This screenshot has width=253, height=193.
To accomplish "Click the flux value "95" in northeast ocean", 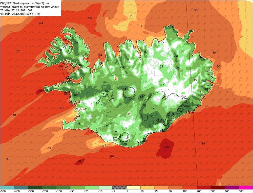I will (x=196, y=10).
